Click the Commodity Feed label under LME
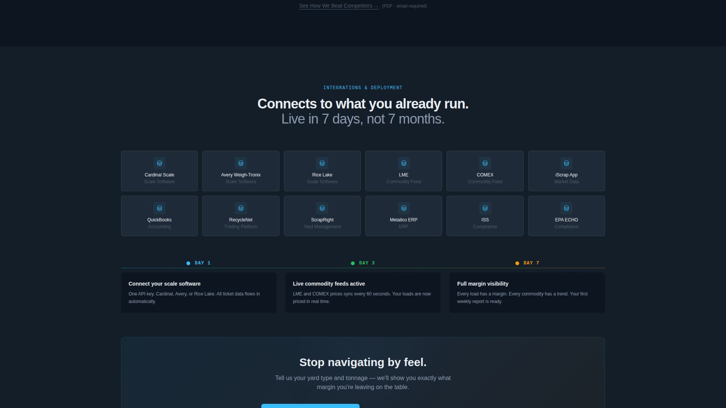 (403, 182)
